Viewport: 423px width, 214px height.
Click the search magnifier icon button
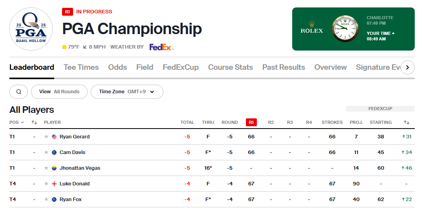[x=18, y=92]
